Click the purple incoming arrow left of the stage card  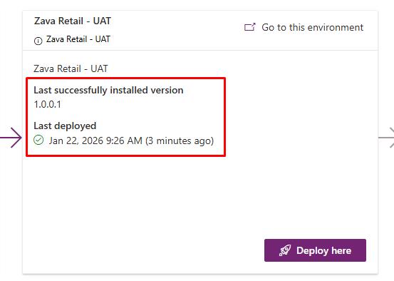point(11,138)
